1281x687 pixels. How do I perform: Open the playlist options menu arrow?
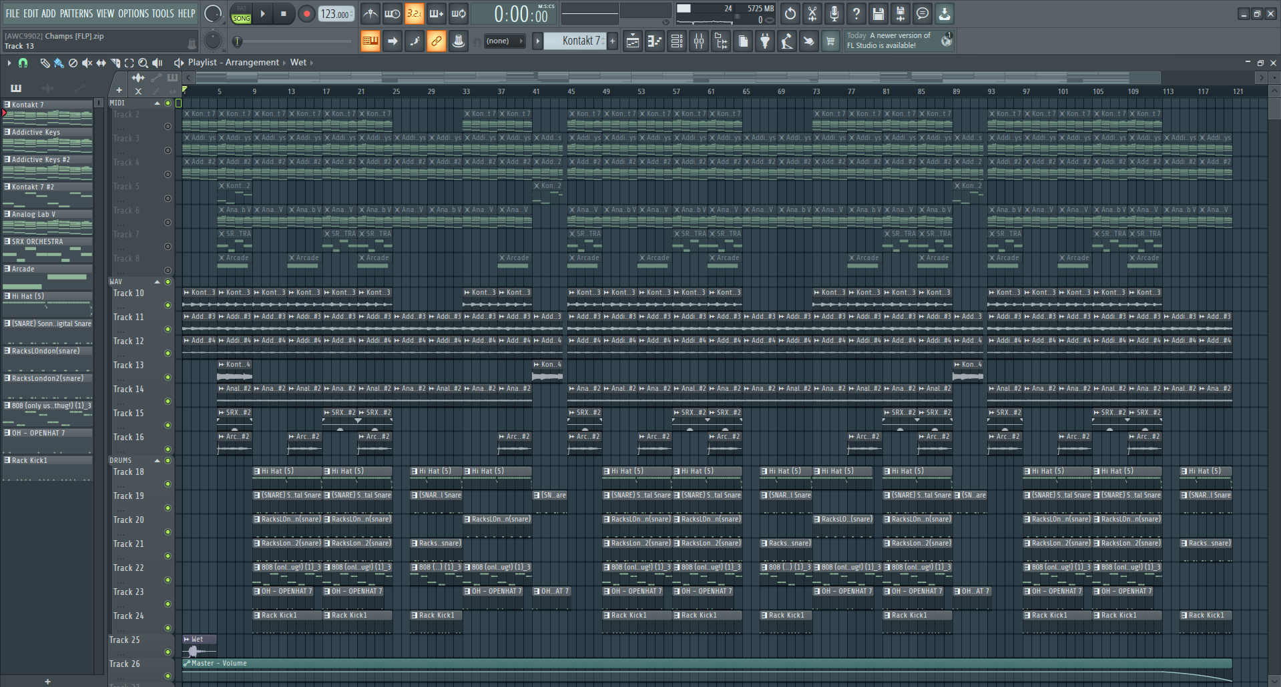click(9, 63)
